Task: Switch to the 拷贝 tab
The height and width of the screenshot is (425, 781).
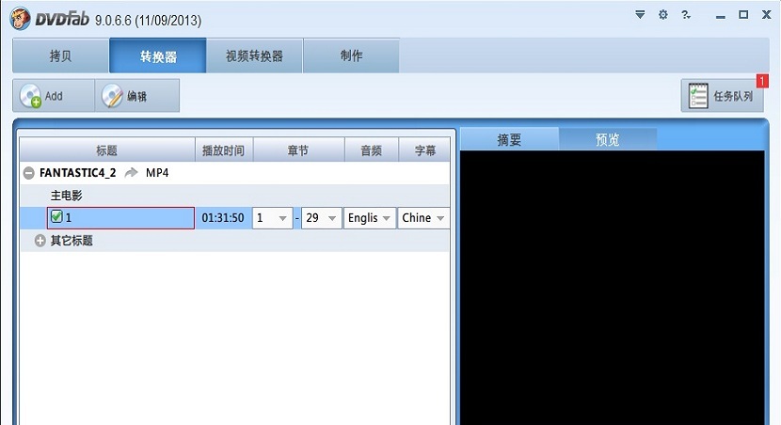Action: [61, 55]
